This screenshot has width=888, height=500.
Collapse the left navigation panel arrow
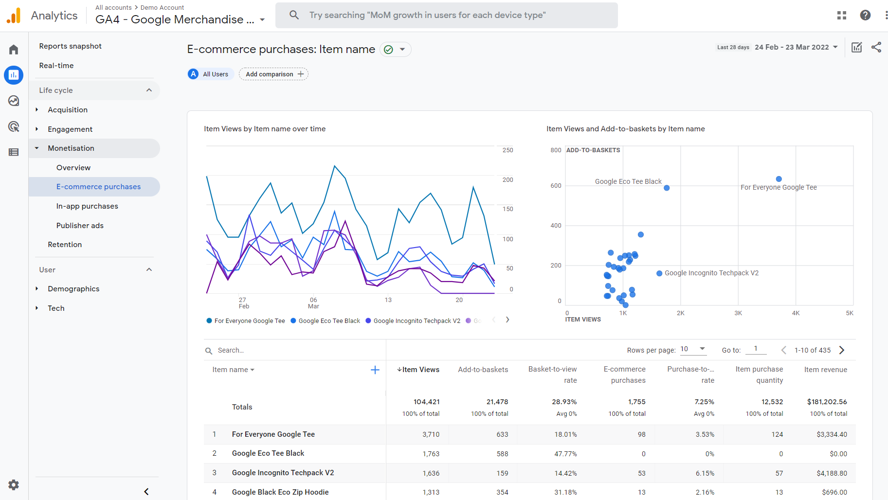(146, 492)
